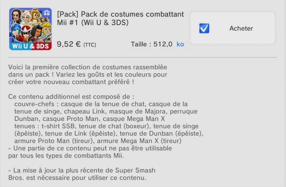286x187 pixels.
Task: Click the Super Smash Bros. update notice
Action: 82,174
